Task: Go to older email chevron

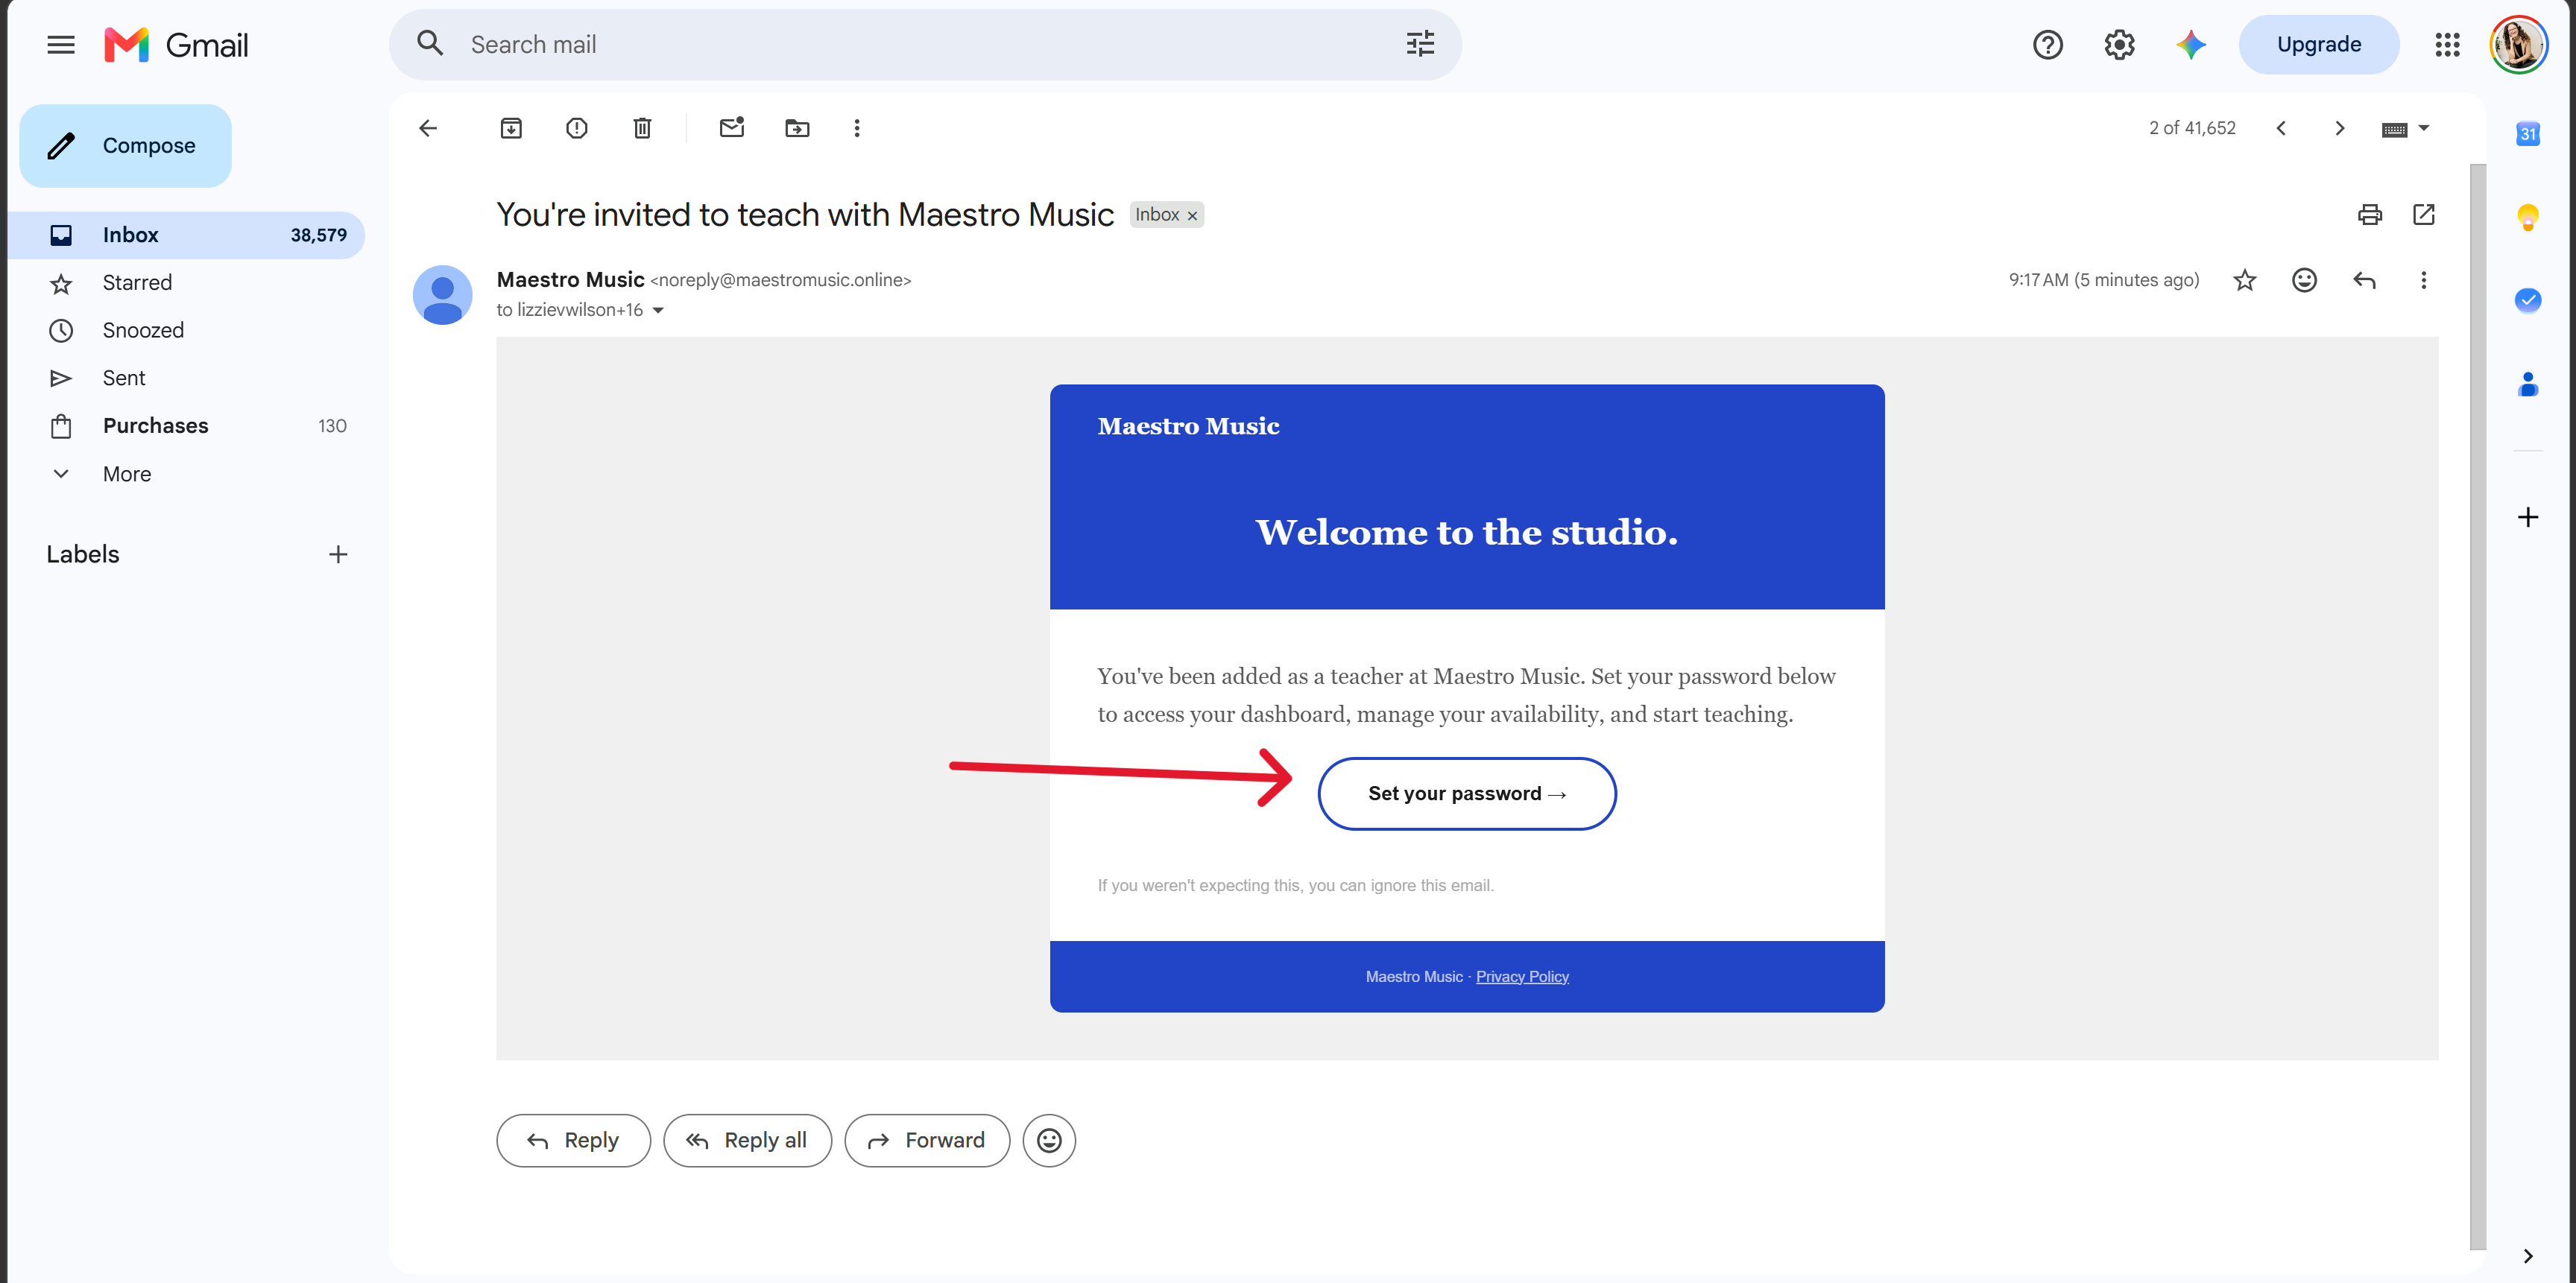Action: tap(2339, 128)
